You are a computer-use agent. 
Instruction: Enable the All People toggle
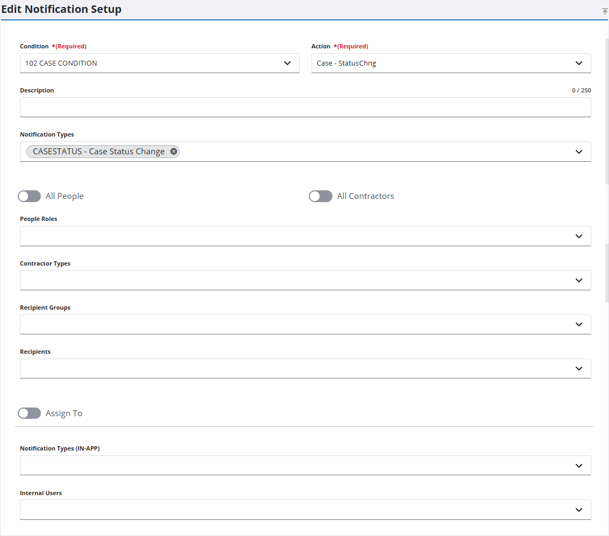(29, 196)
